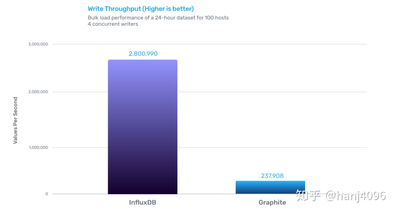Viewport: 396px width, 214px height.
Task: Click the blue Graphite bar
Action: tap(270, 187)
